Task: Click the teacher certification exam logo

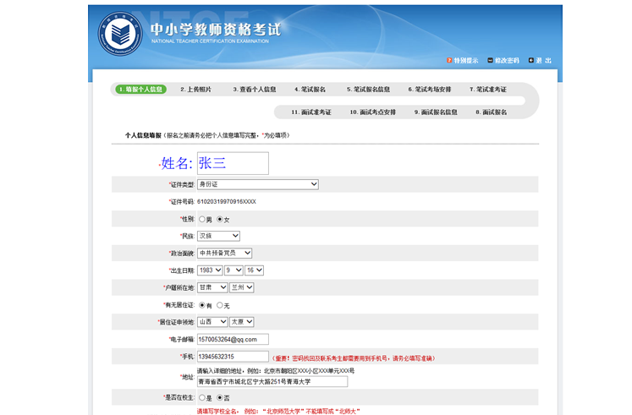Action: pos(119,35)
